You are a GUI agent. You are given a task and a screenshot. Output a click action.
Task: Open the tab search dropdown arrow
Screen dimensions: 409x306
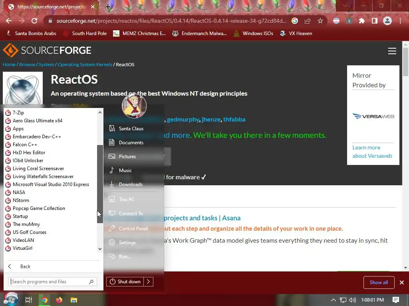(x=345, y=6)
